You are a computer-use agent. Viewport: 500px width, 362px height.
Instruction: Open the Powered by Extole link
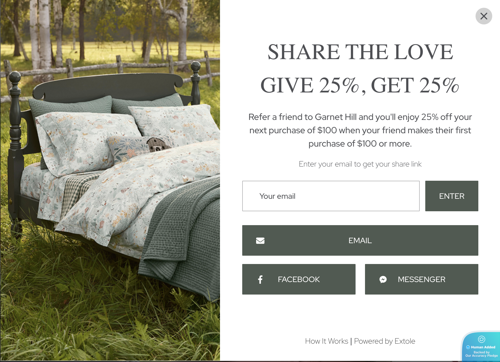click(385, 341)
